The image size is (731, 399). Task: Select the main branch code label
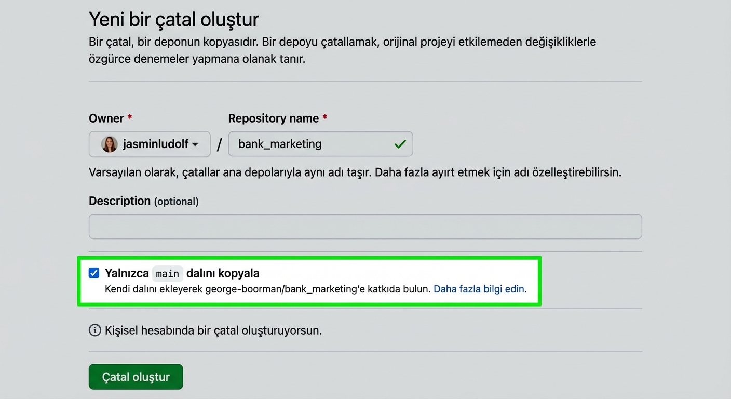click(x=167, y=273)
